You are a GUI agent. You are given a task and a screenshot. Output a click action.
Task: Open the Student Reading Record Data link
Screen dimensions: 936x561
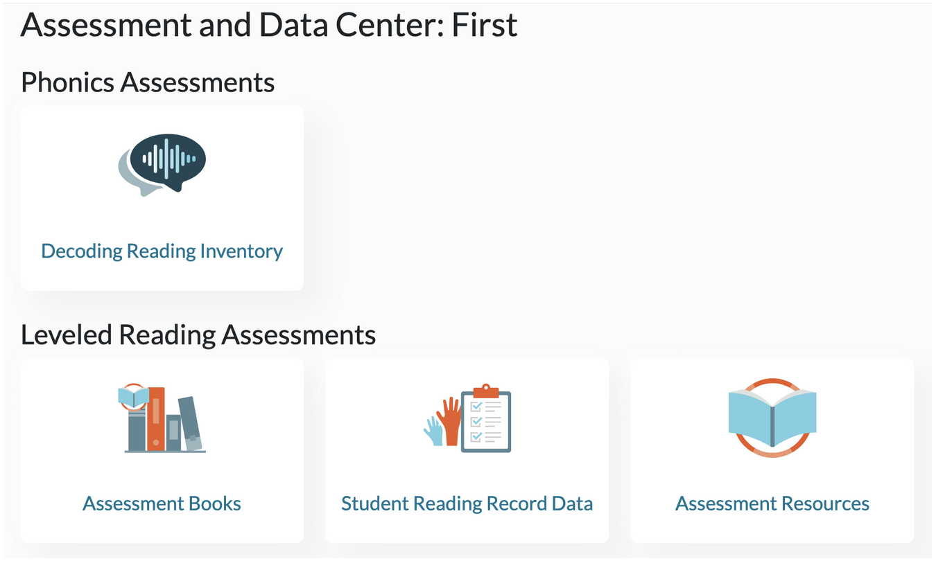[x=467, y=504]
